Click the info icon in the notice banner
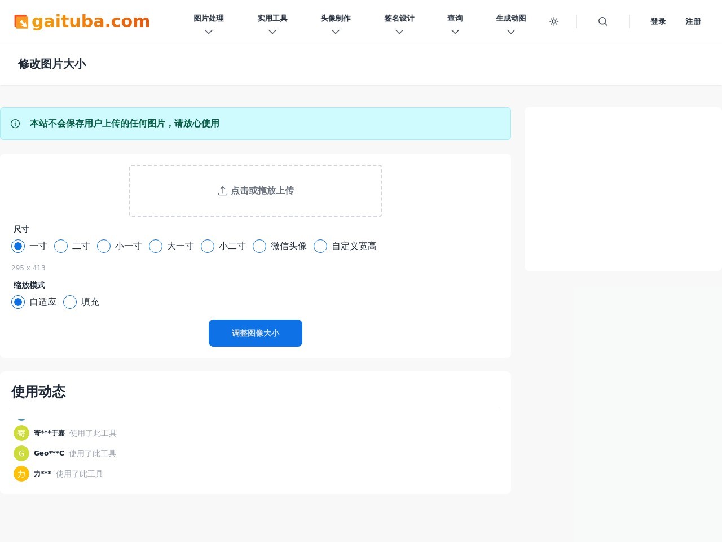The width and height of the screenshot is (722, 542). click(15, 124)
